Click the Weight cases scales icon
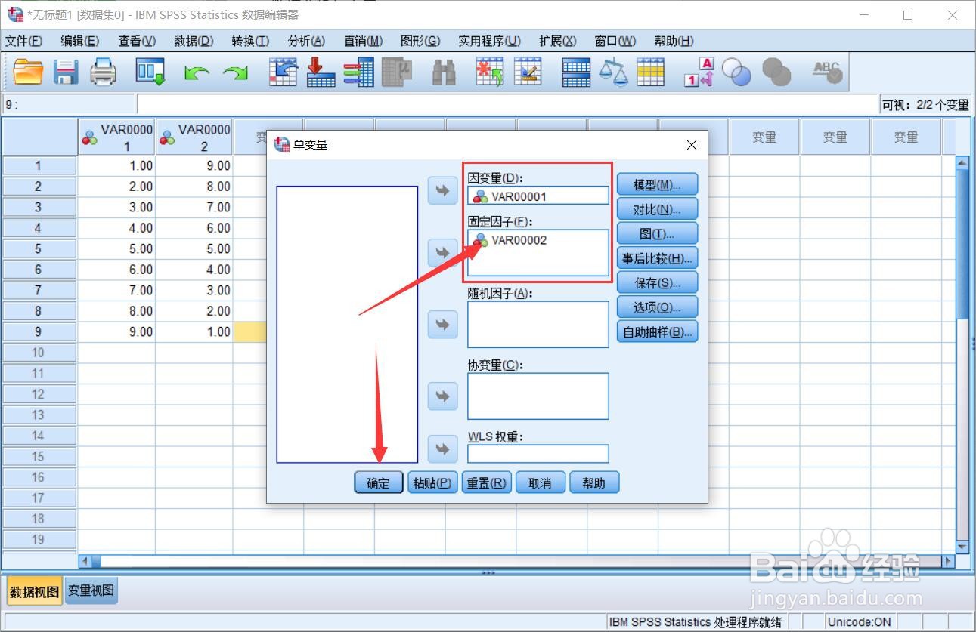This screenshot has height=632, width=976. point(613,72)
